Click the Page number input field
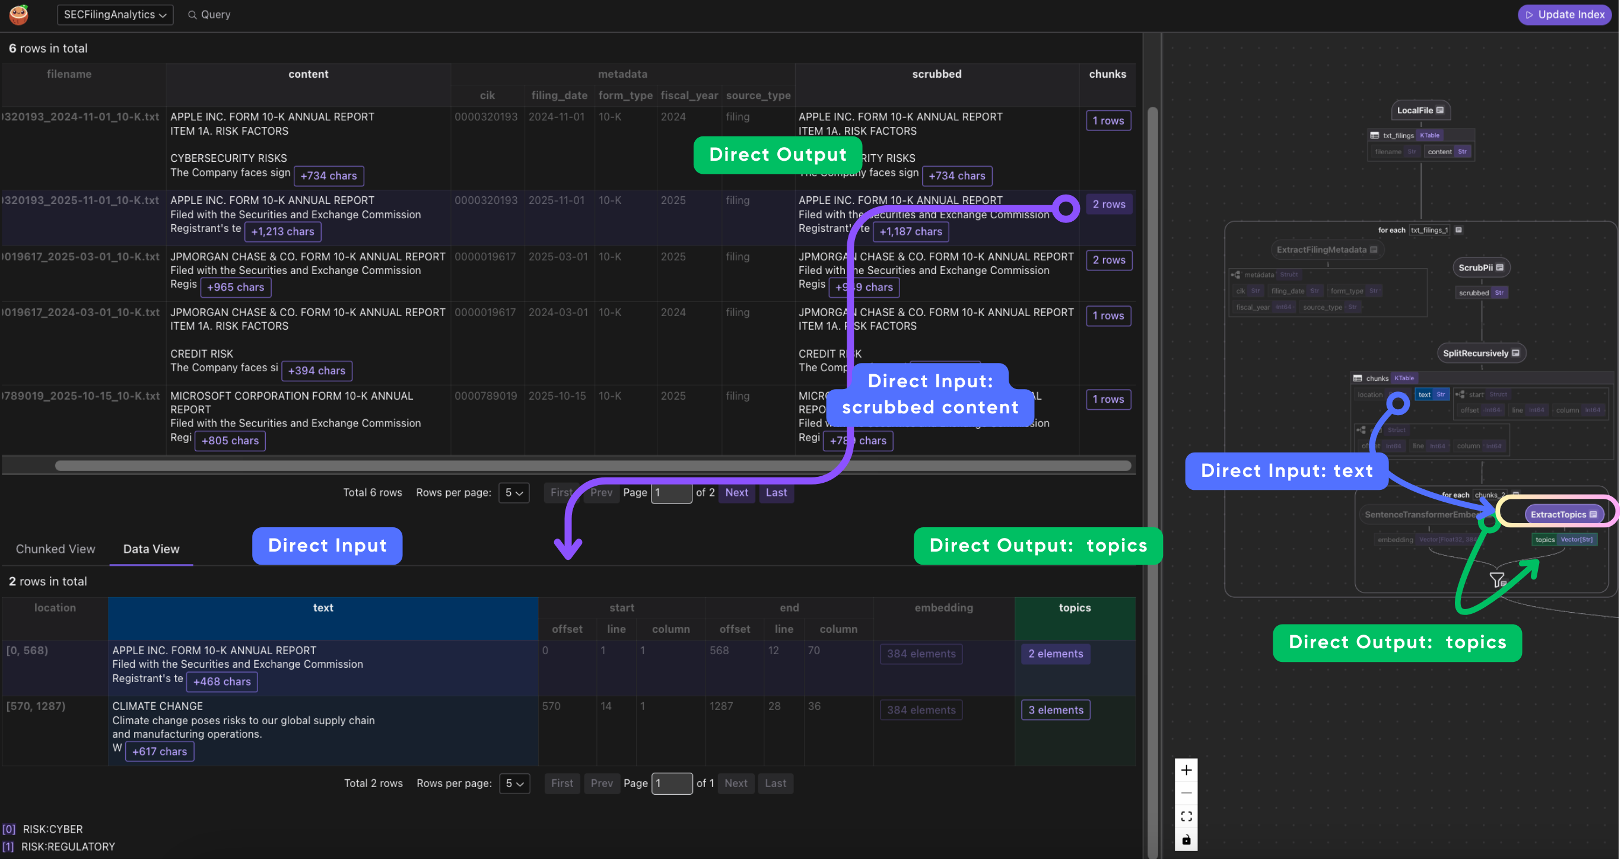The width and height of the screenshot is (1621, 860). pos(671,493)
